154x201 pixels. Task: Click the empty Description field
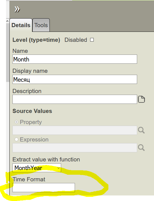coord(75,99)
